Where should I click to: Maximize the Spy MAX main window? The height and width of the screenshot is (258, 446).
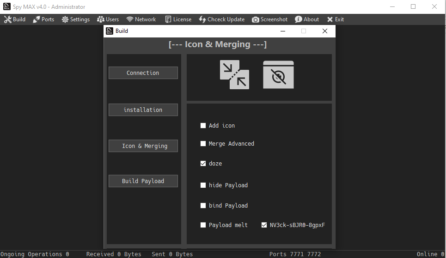tap(413, 6)
